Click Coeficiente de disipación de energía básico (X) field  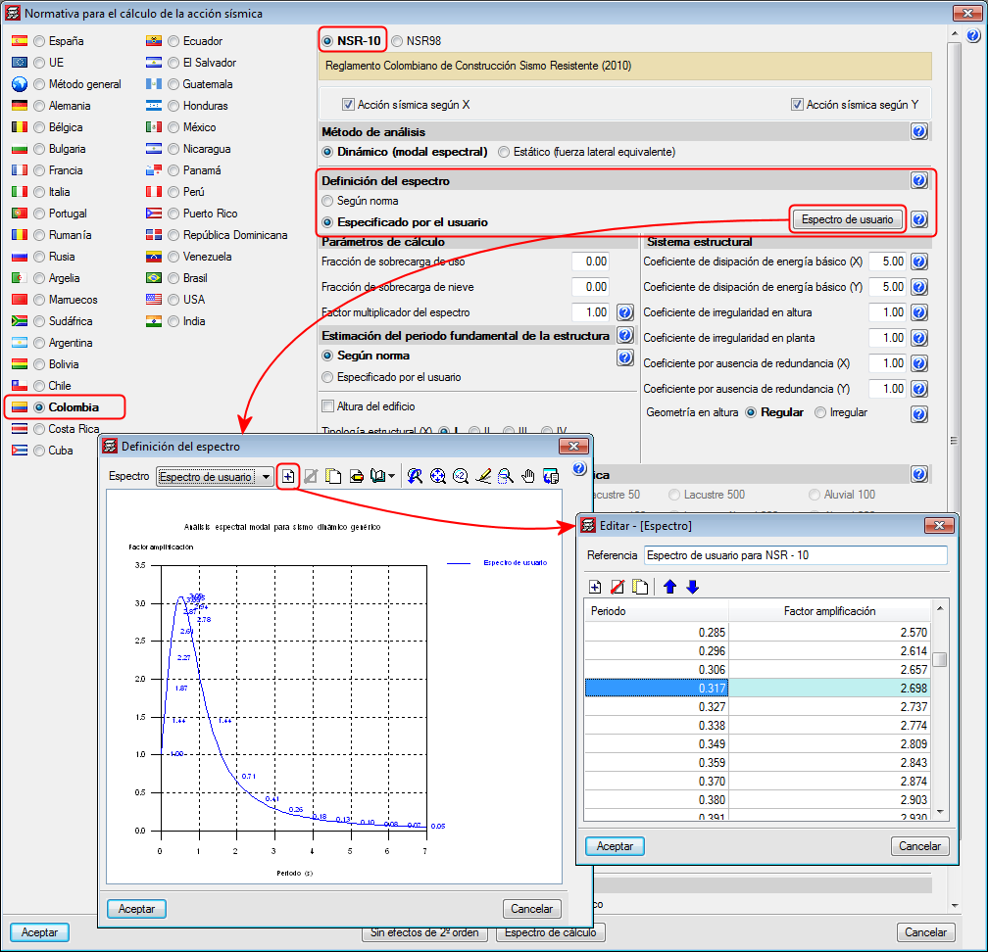887,262
